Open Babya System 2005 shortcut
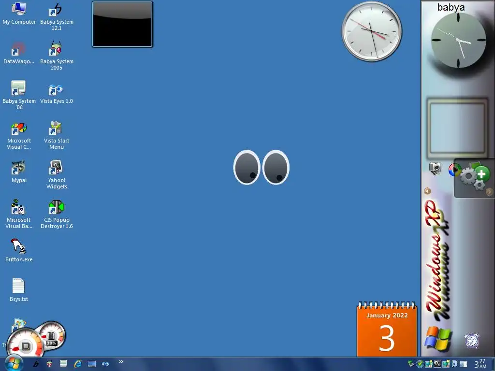 point(57,56)
